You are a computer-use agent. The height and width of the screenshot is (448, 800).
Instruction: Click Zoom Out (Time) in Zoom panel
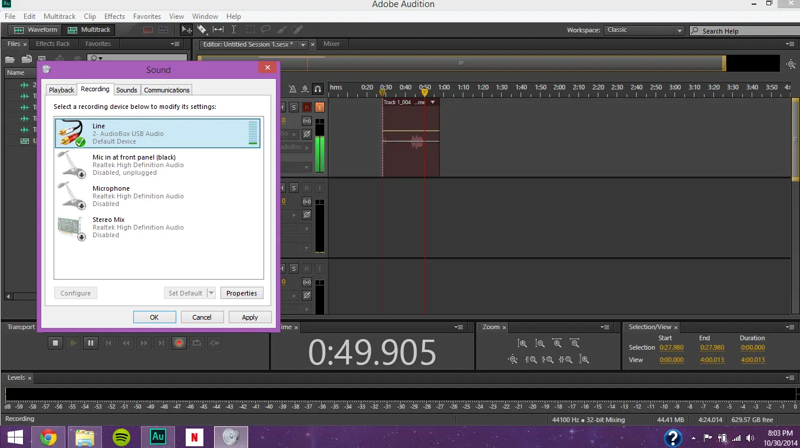click(575, 343)
